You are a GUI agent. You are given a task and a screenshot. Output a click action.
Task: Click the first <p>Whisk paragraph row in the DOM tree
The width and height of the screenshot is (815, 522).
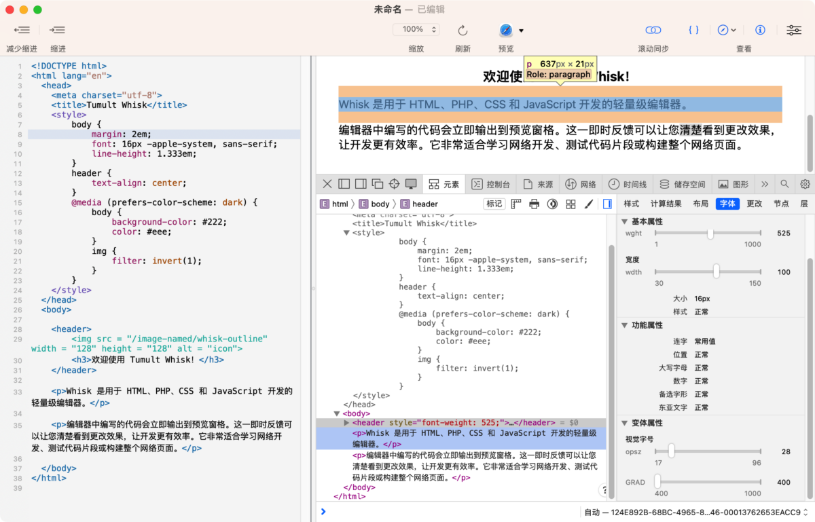(x=461, y=439)
